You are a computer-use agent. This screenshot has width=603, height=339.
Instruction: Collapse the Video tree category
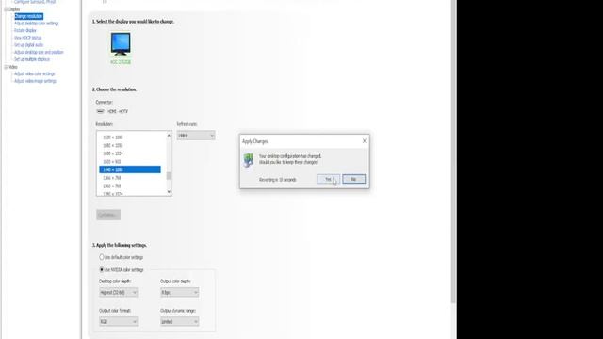[x=6, y=67]
